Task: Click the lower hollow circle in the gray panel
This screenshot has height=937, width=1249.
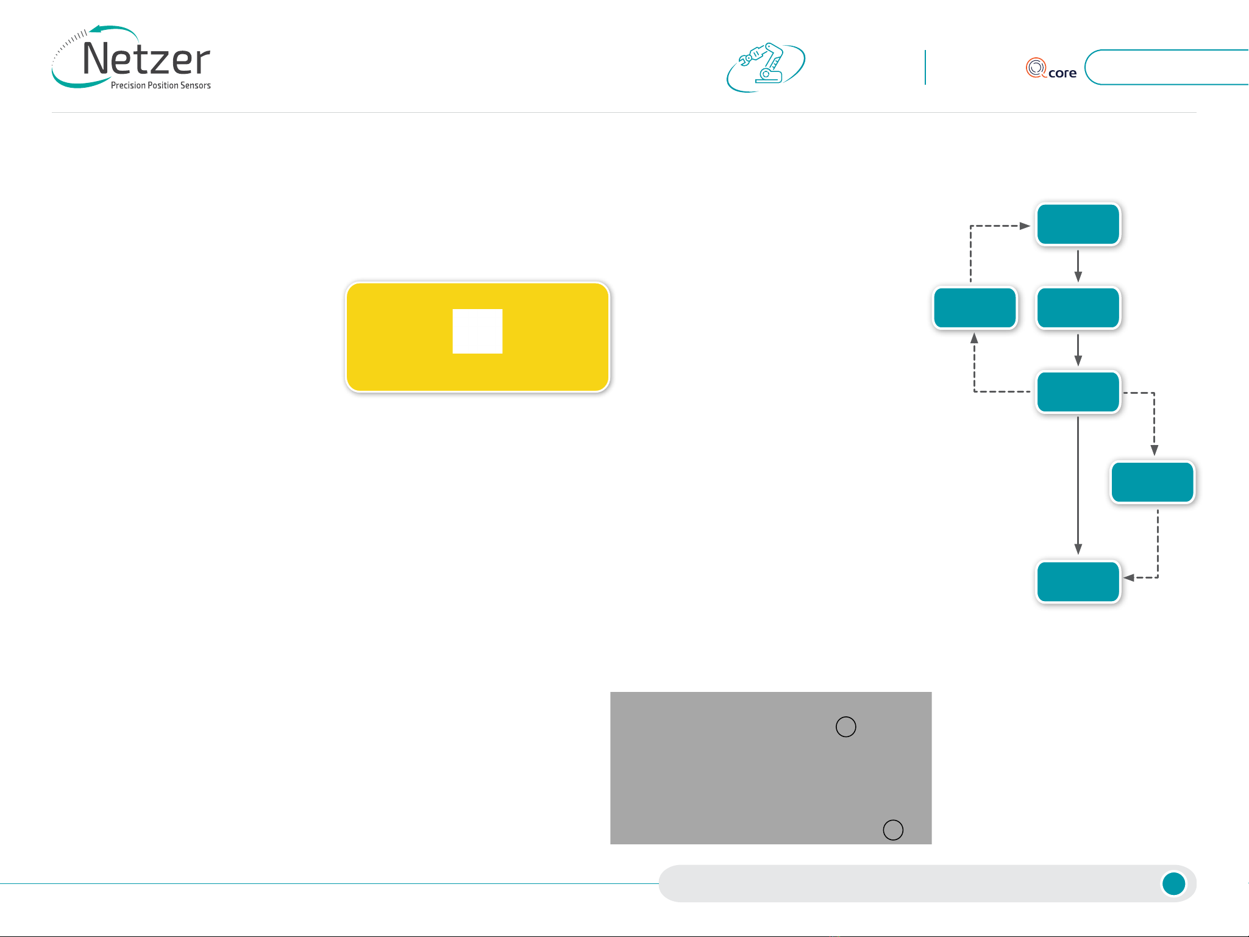Action: pyautogui.click(x=893, y=830)
